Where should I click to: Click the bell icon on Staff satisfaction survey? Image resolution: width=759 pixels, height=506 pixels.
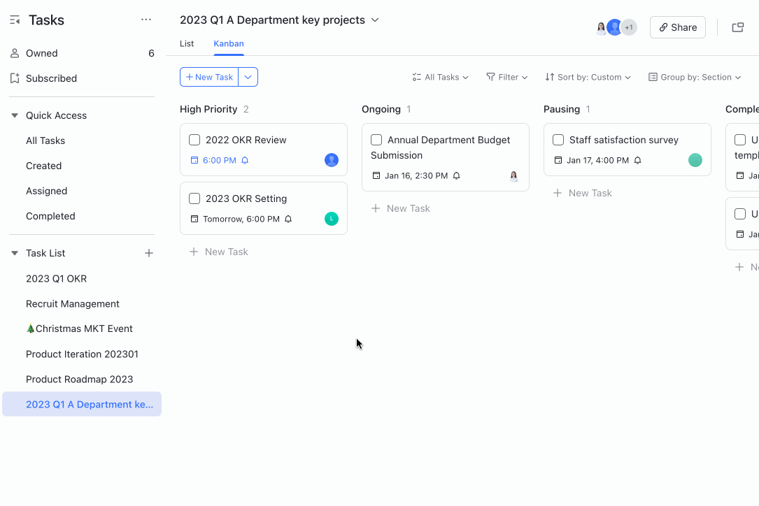pos(637,160)
